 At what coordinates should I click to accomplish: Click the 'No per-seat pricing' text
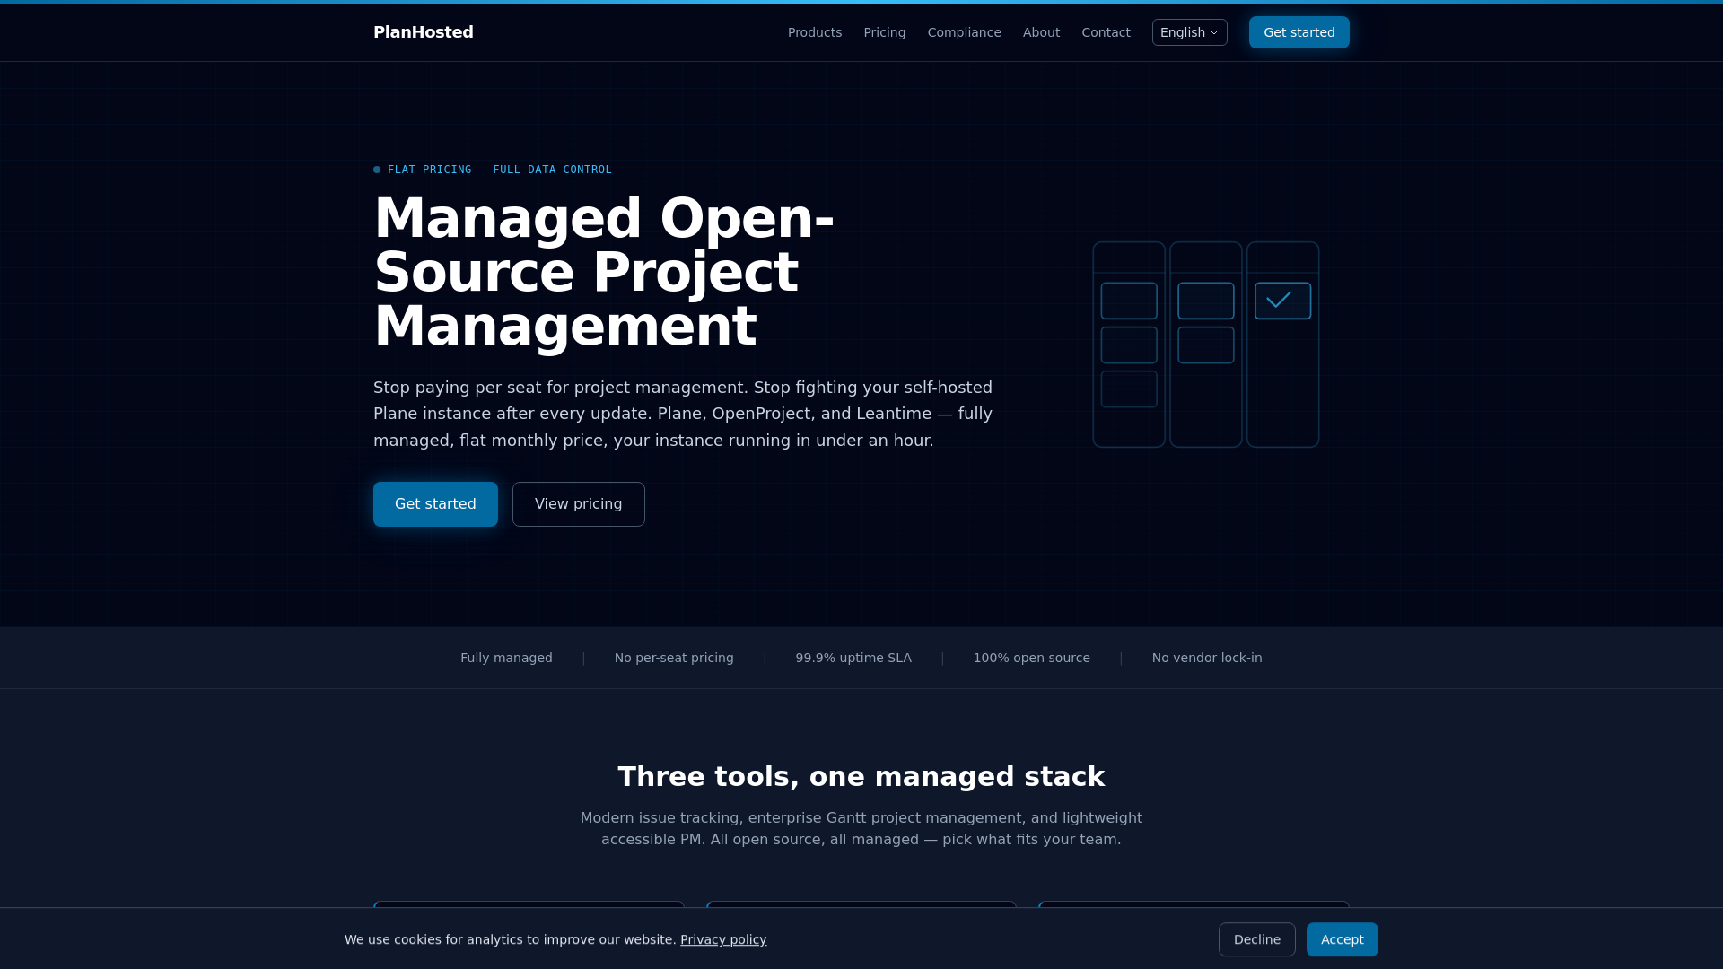674,658
